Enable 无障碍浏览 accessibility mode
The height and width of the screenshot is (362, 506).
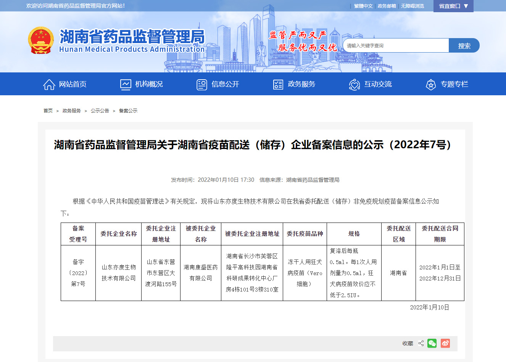(412, 6)
